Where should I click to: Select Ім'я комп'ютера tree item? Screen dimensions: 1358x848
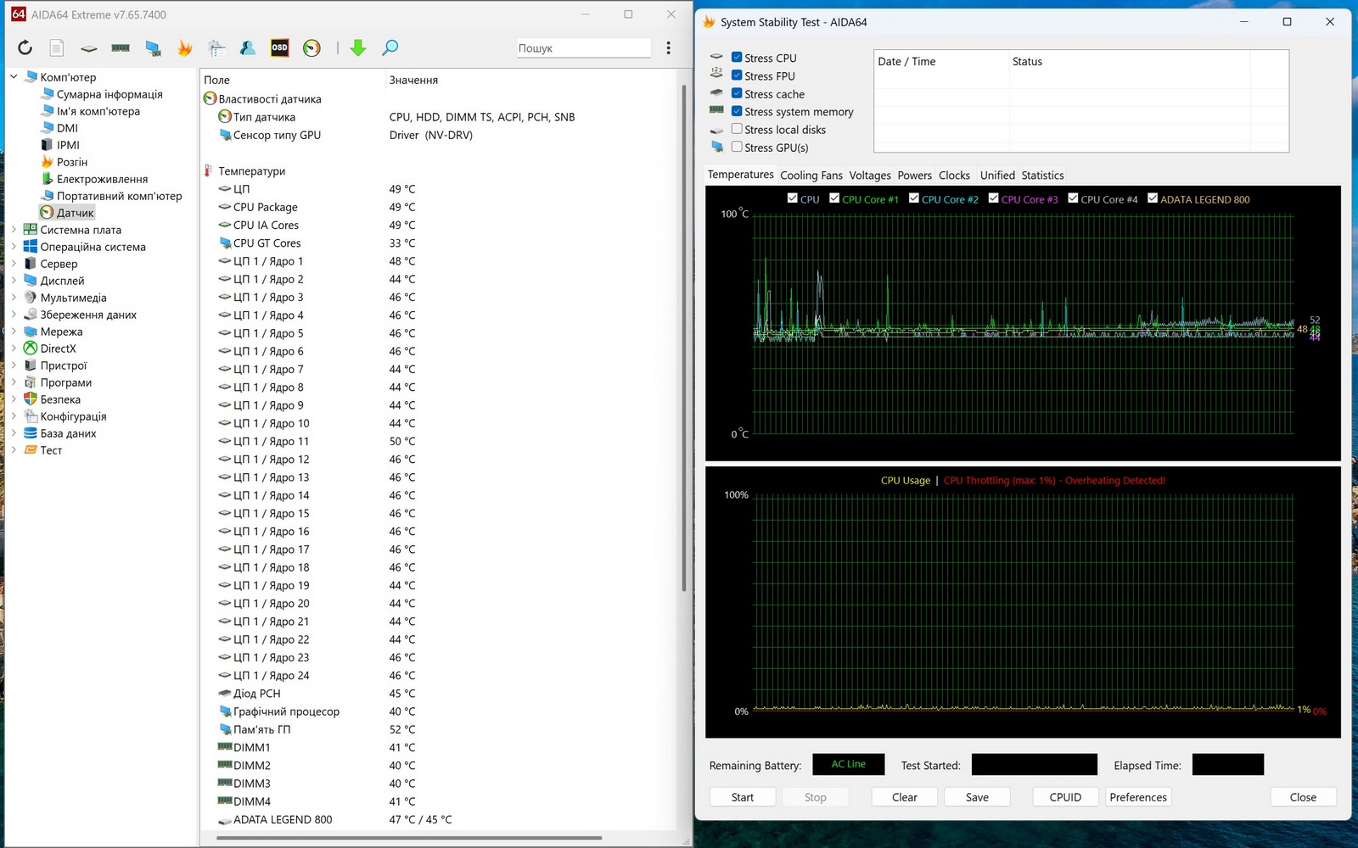[98, 111]
